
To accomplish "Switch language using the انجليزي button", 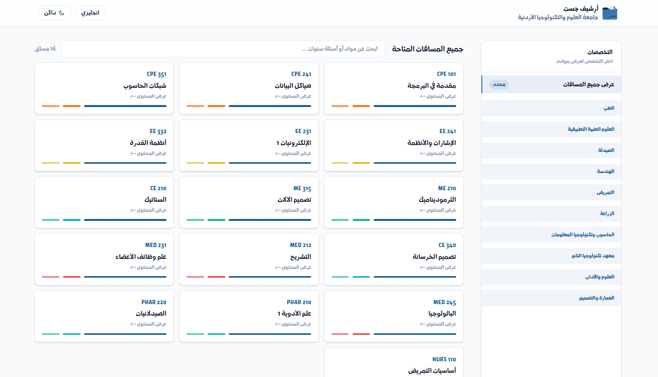I will pyautogui.click(x=90, y=13).
